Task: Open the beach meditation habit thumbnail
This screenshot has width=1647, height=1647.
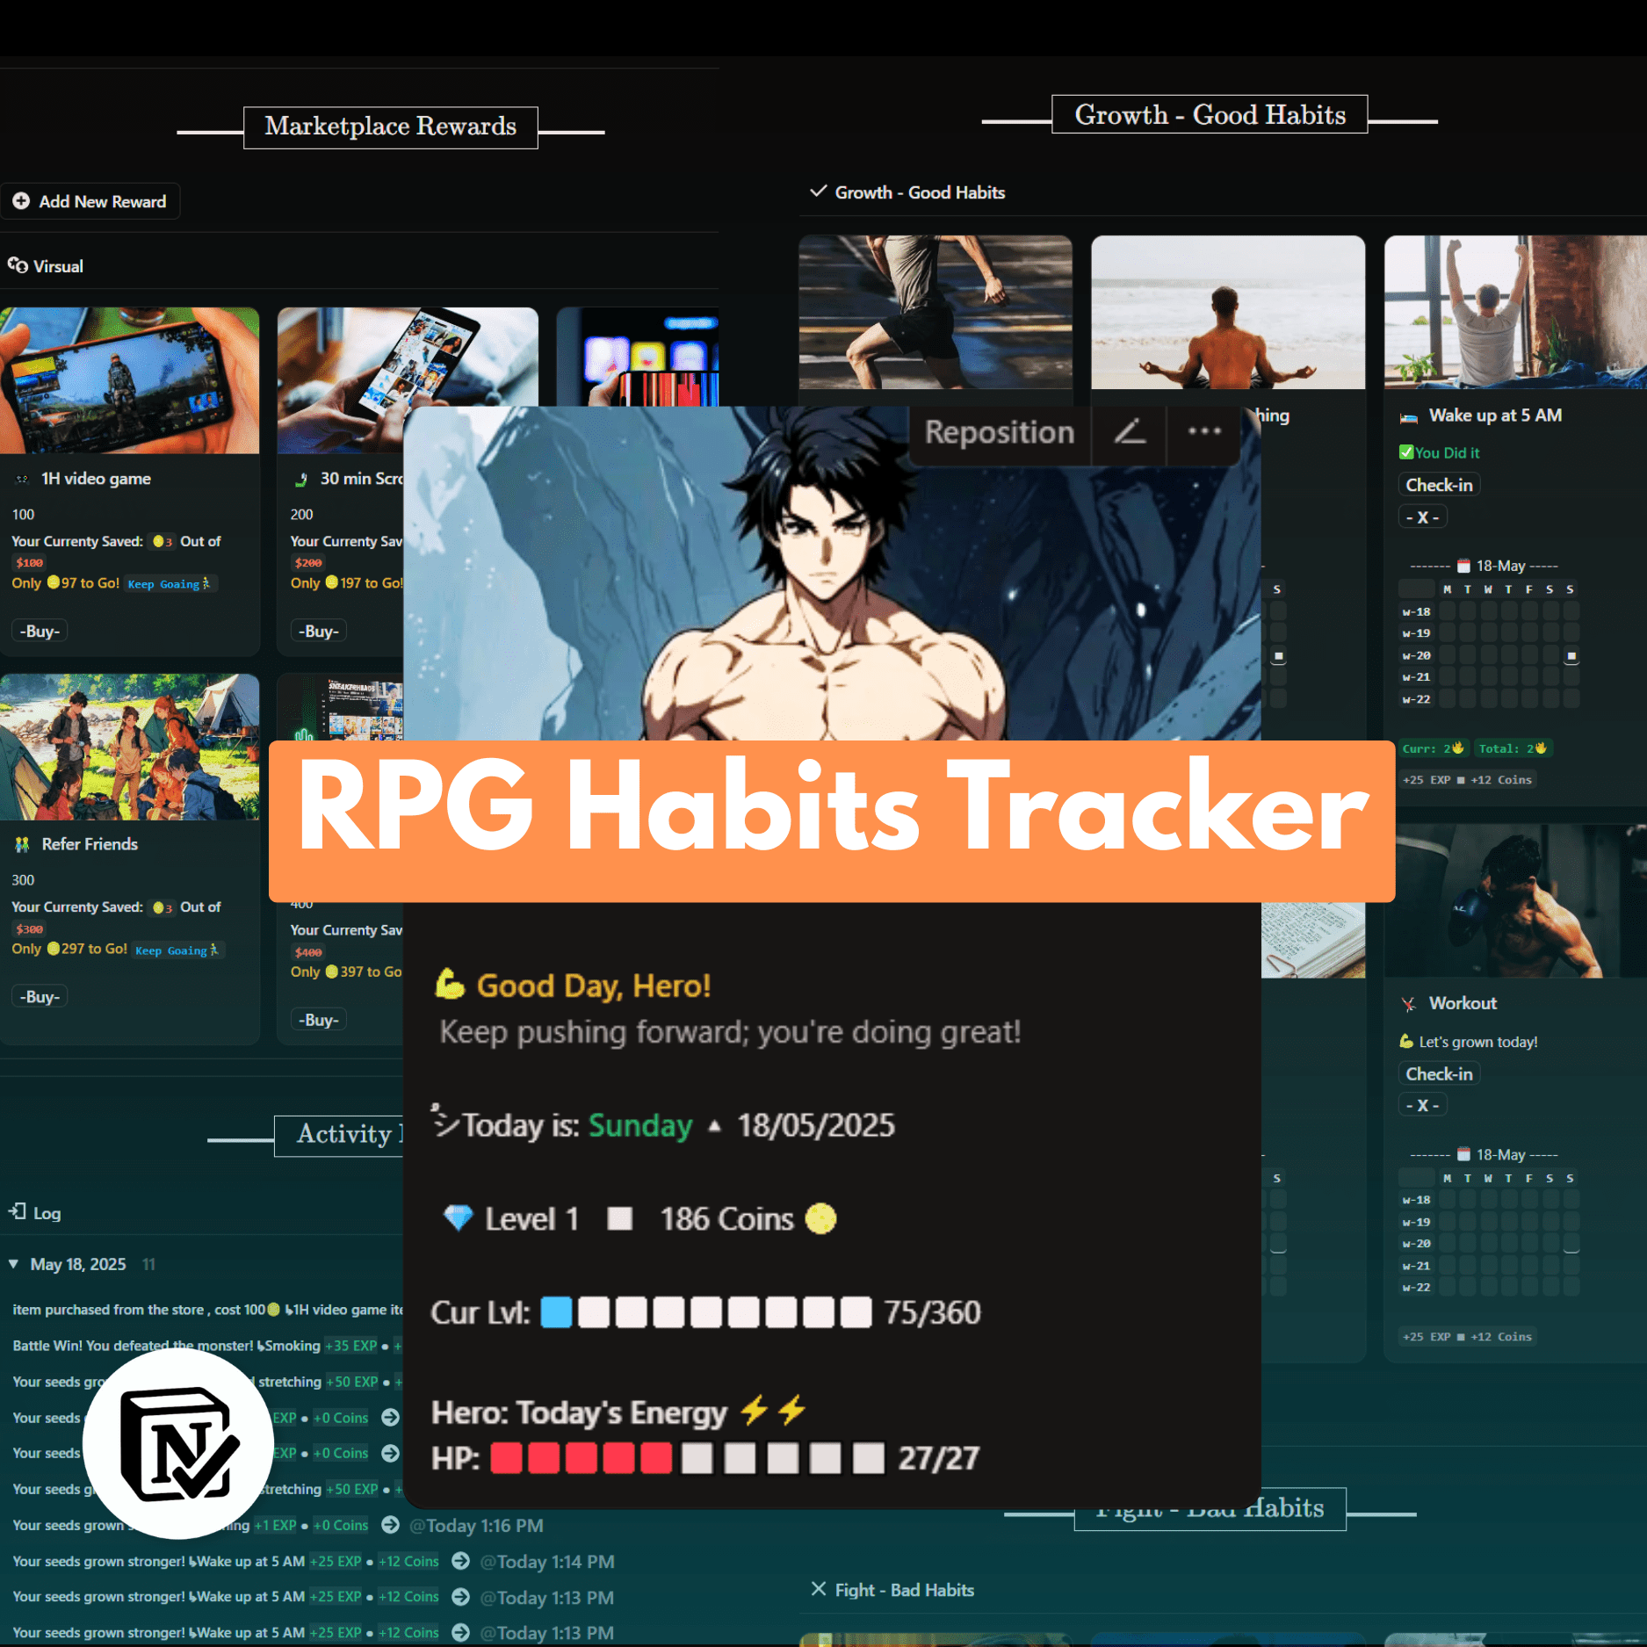Action: (1228, 312)
